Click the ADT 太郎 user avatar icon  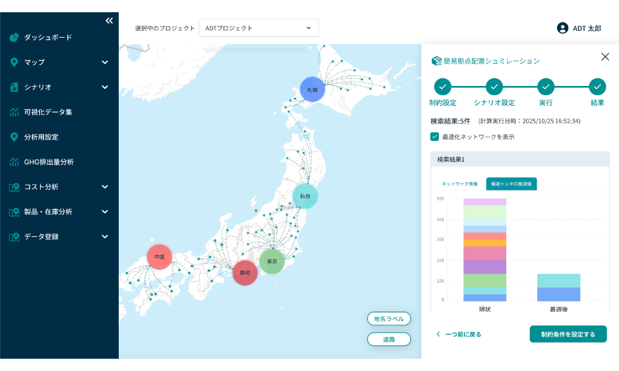pyautogui.click(x=563, y=28)
